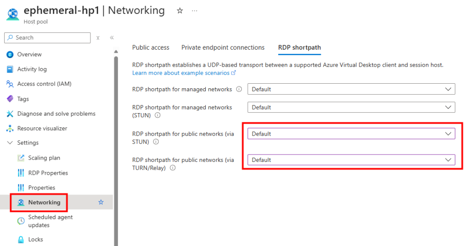Screen dimensions: 470x246
Task: Click the Scheduled agent updates clock icon
Action: (21, 221)
